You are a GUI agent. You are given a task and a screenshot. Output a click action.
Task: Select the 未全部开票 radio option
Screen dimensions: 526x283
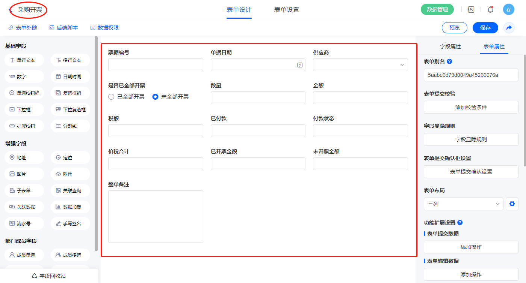point(155,97)
